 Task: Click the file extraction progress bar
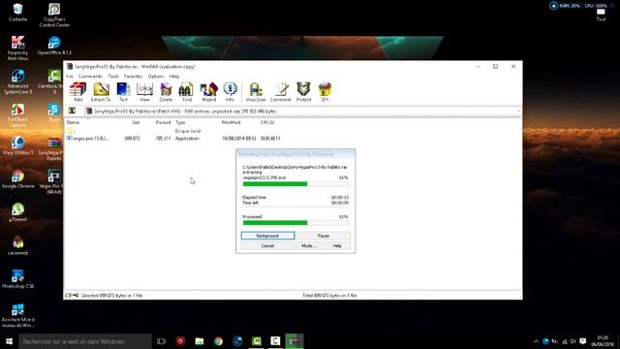pyautogui.click(x=295, y=183)
